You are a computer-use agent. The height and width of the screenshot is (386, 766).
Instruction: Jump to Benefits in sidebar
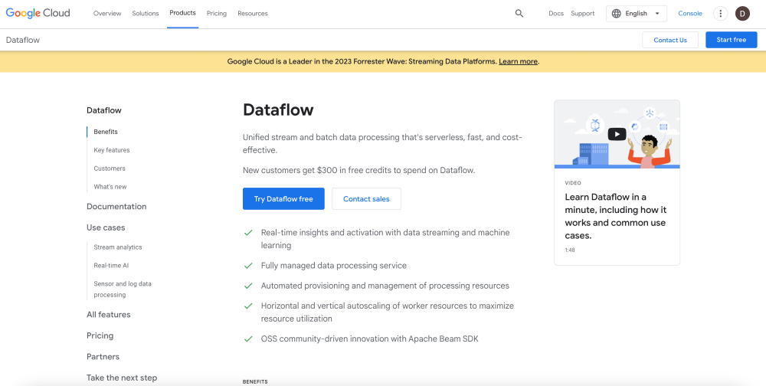(106, 132)
